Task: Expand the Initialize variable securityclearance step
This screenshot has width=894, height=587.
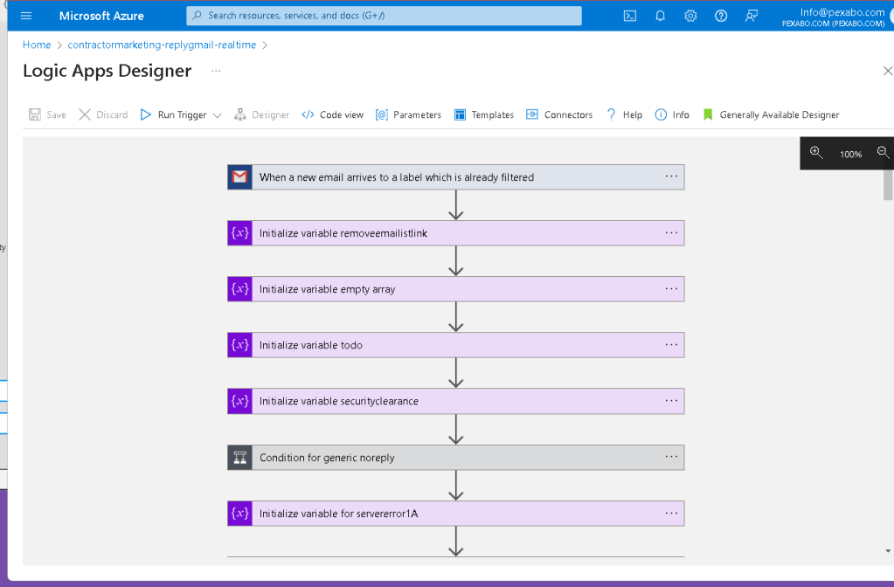Action: [x=455, y=401]
